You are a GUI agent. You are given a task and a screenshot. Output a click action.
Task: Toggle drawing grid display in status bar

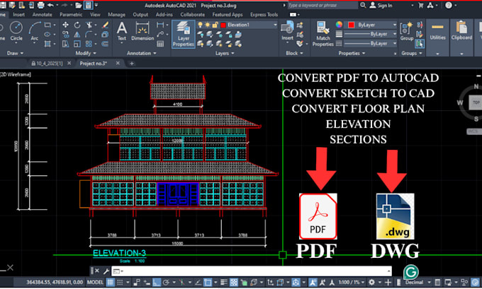point(110,282)
